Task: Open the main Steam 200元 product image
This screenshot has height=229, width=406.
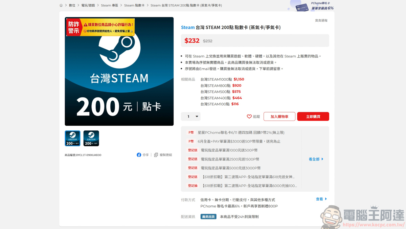Action: [x=119, y=71]
